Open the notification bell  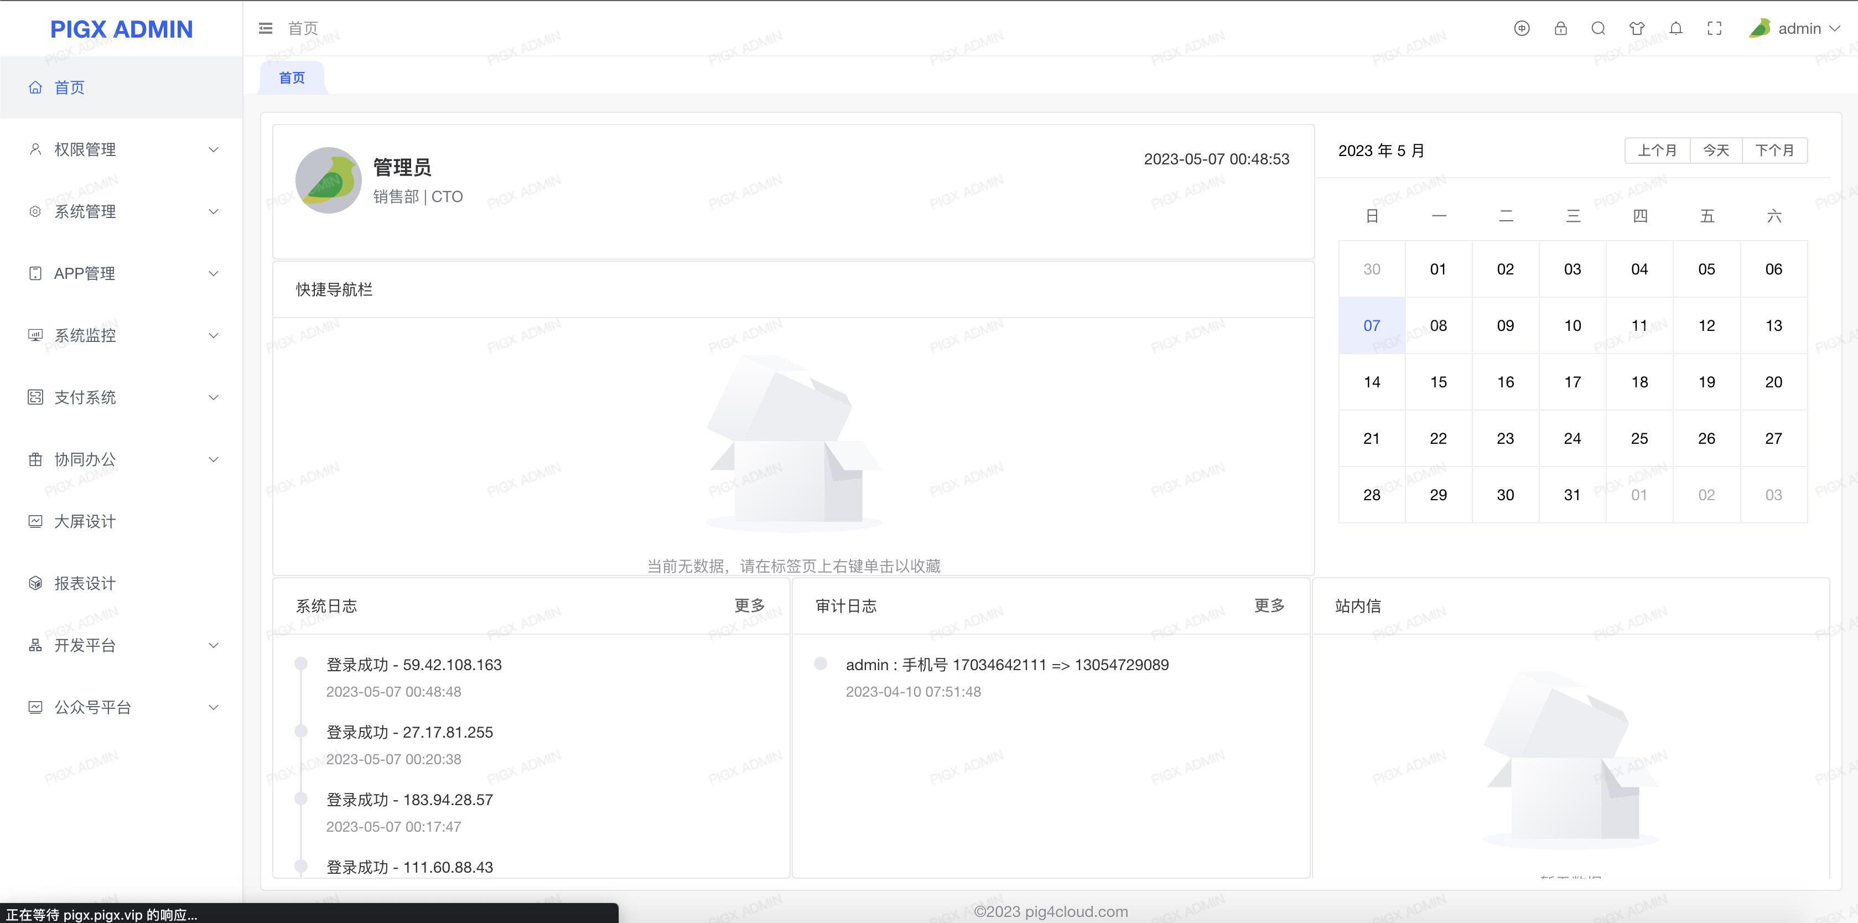[1675, 28]
